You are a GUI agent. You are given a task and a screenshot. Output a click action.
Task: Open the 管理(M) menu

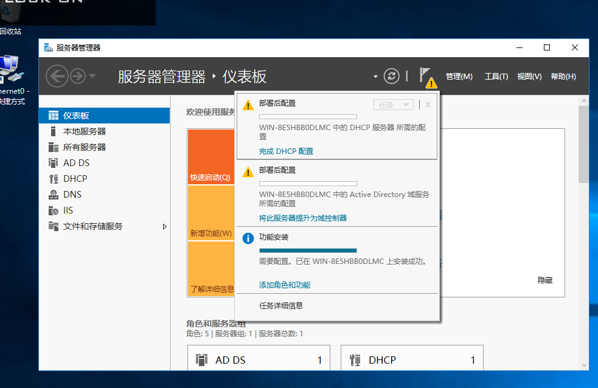click(459, 76)
